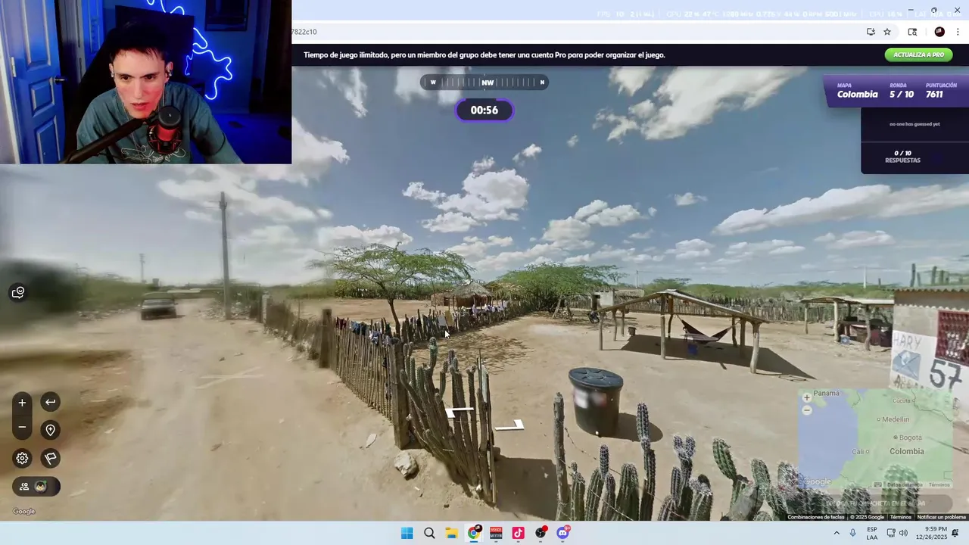Open Voicemeeter from taskbar

(x=496, y=533)
